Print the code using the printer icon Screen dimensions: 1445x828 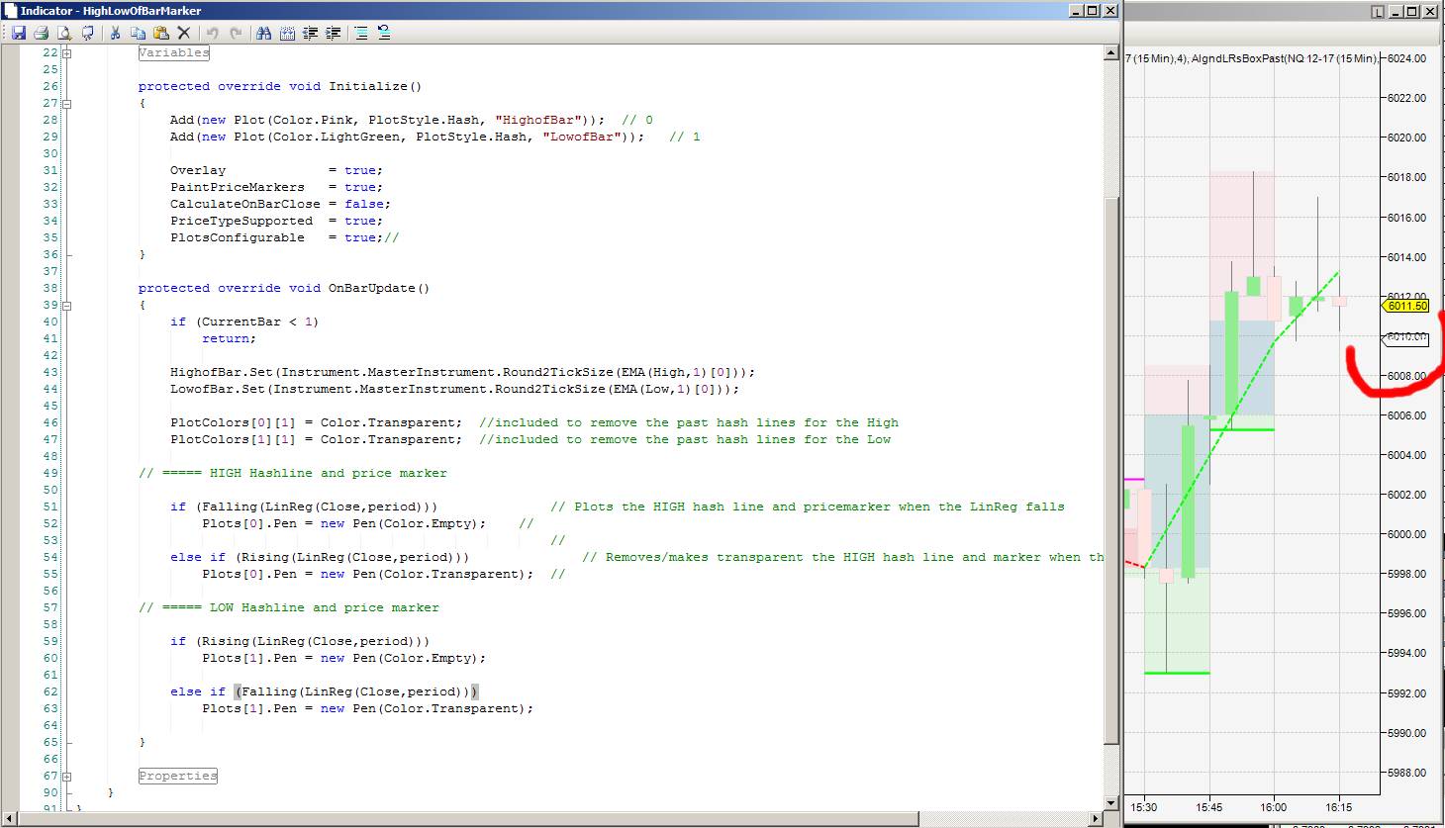pyautogui.click(x=42, y=33)
